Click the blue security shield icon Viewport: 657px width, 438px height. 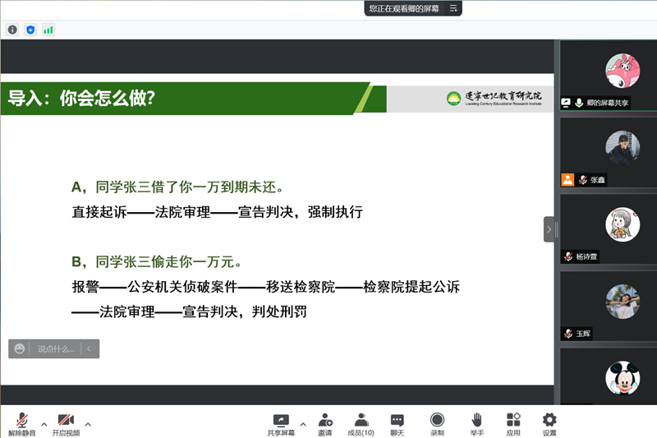click(x=30, y=30)
